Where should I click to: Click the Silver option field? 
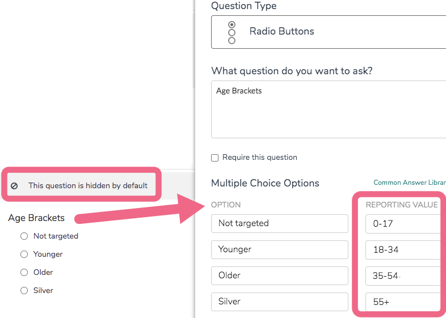click(x=279, y=302)
